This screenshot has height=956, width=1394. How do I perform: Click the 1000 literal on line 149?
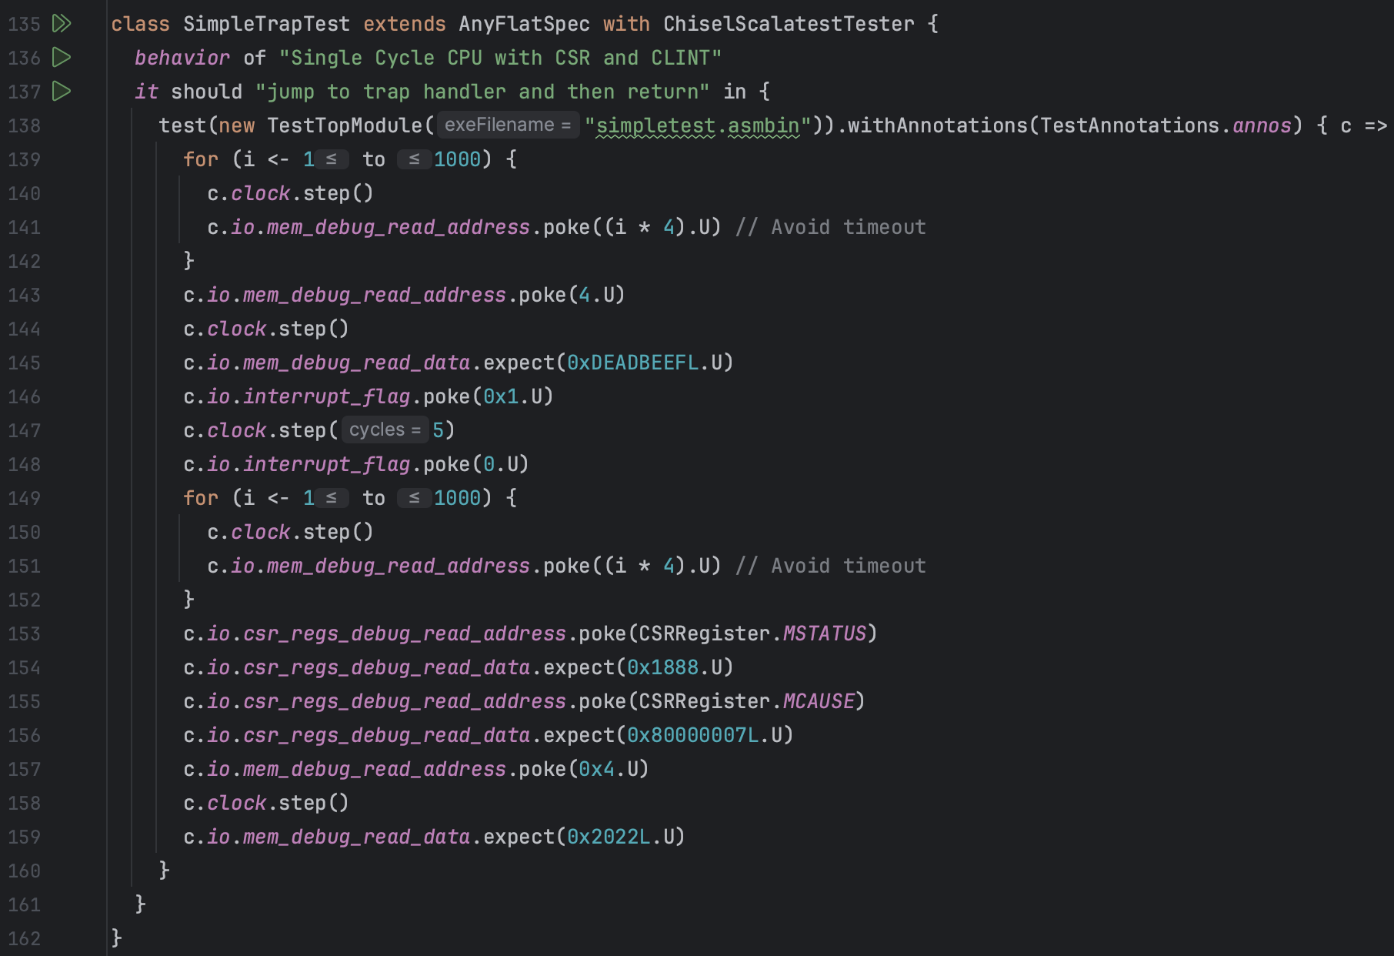pyautogui.click(x=457, y=498)
